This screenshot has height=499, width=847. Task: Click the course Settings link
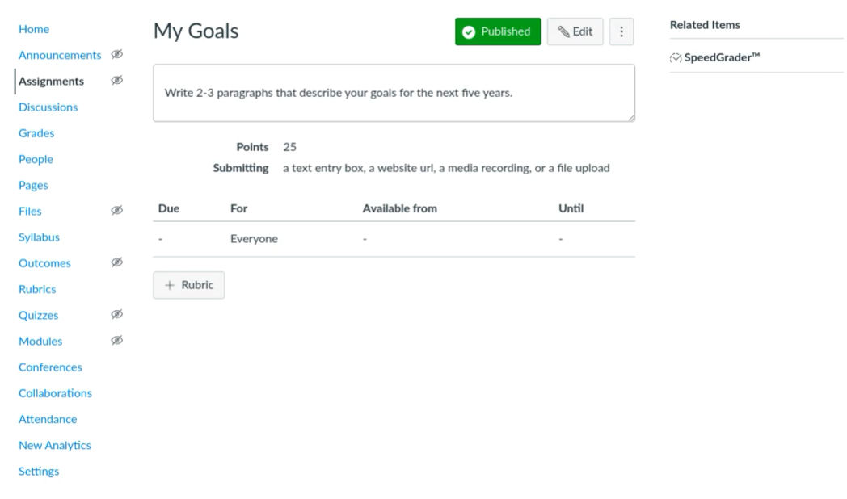coord(39,472)
